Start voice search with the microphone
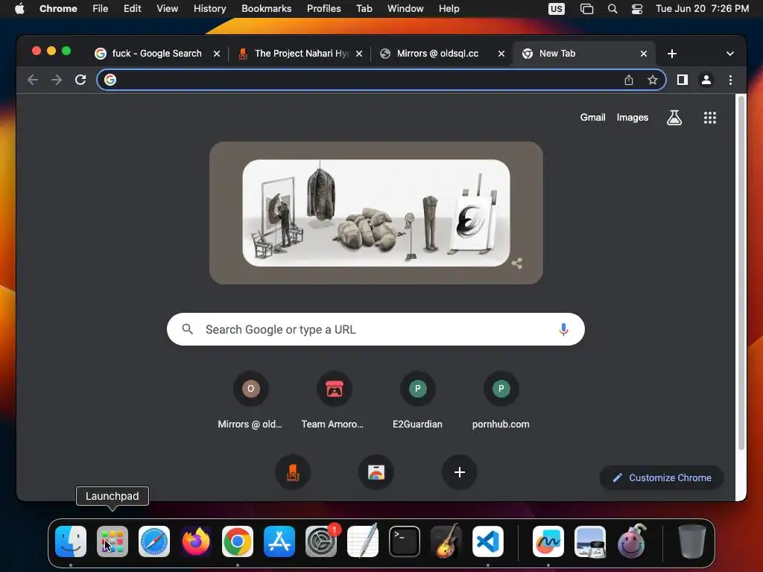Viewport: 763px width, 572px height. (x=563, y=329)
